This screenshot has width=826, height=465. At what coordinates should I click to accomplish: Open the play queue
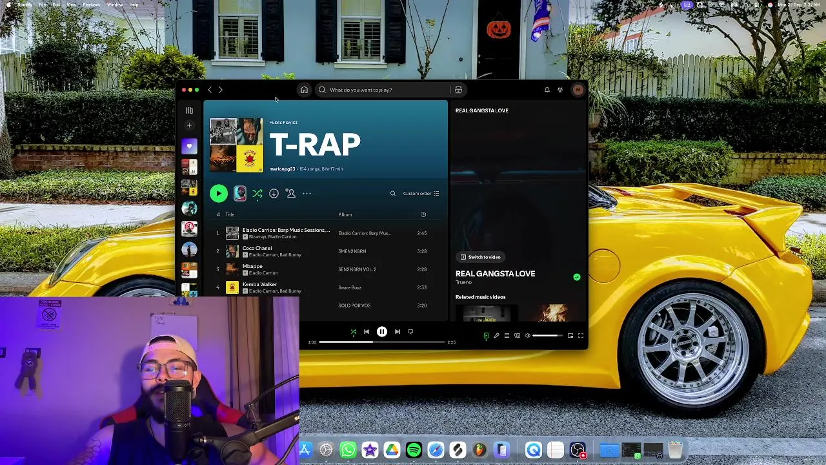[x=507, y=336]
